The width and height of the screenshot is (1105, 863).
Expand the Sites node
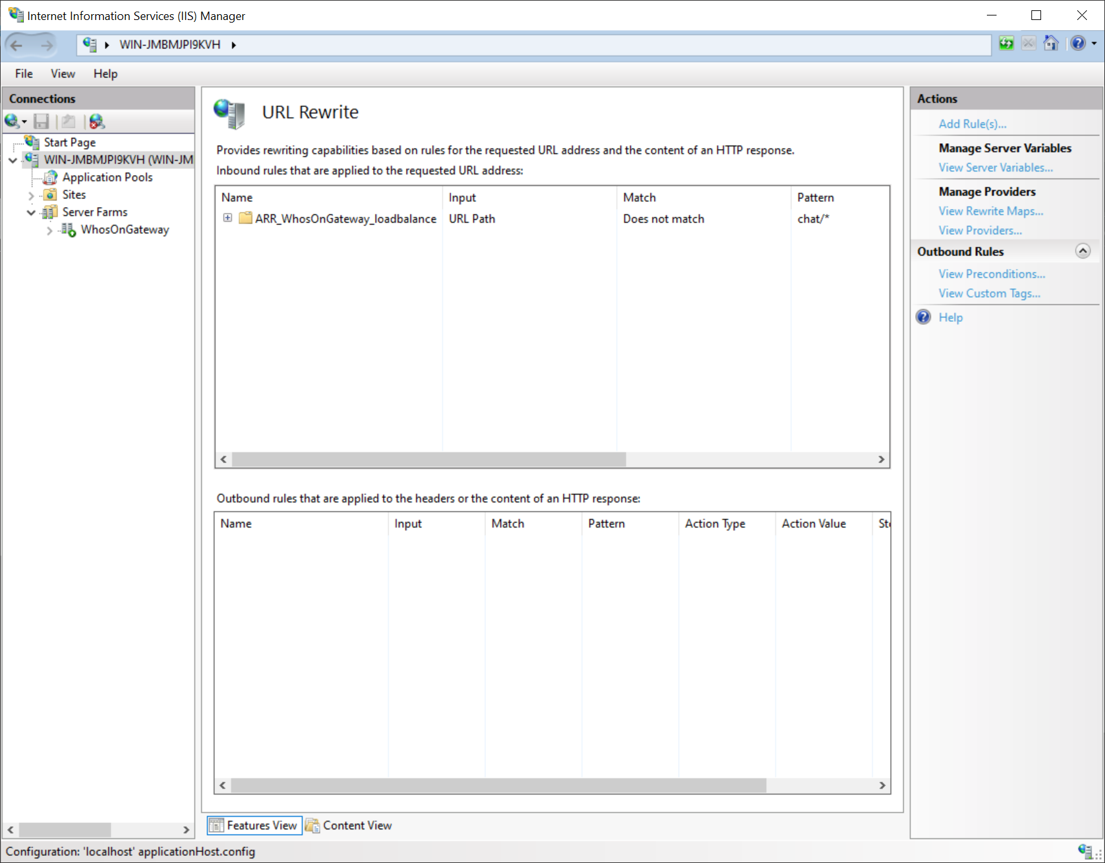click(x=31, y=195)
